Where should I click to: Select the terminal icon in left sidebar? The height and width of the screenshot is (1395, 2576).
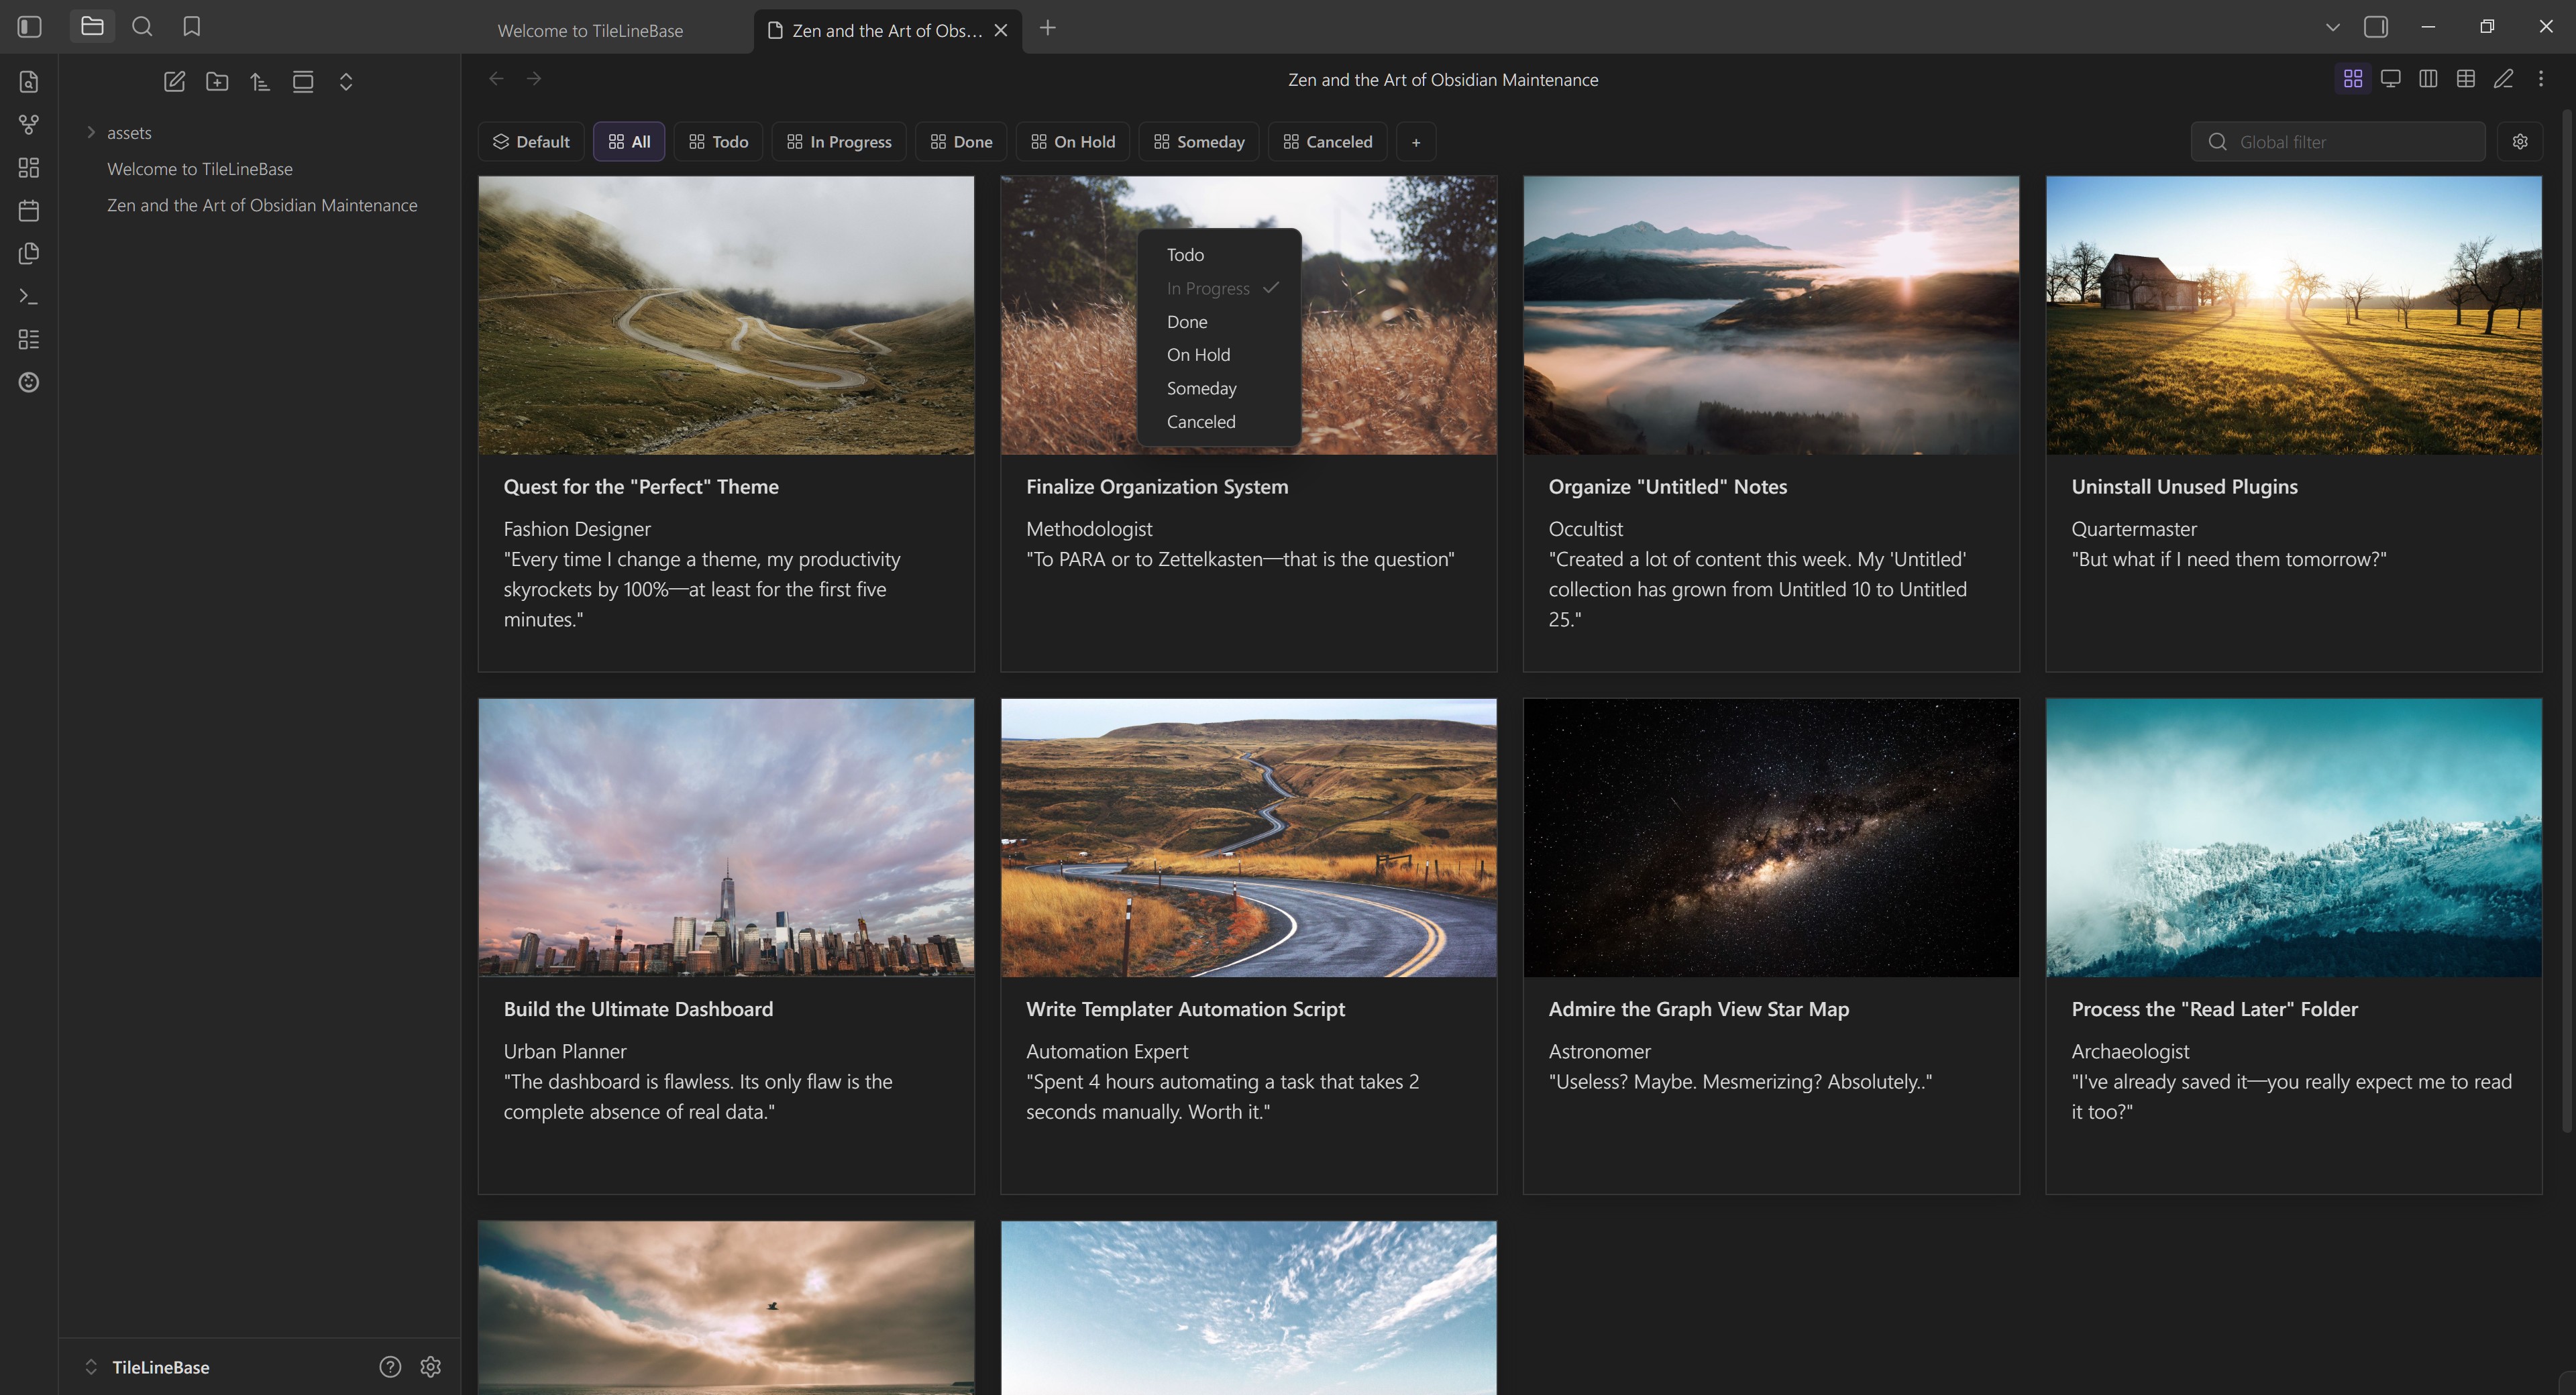tap(29, 296)
